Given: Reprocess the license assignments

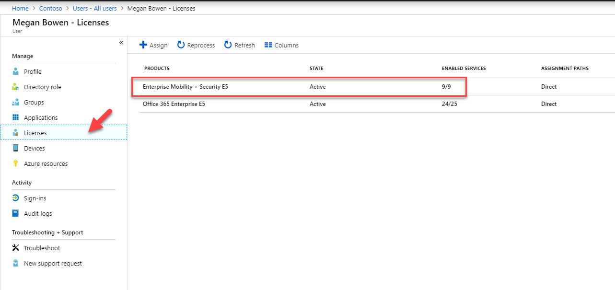Looking at the screenshot, I should point(196,45).
